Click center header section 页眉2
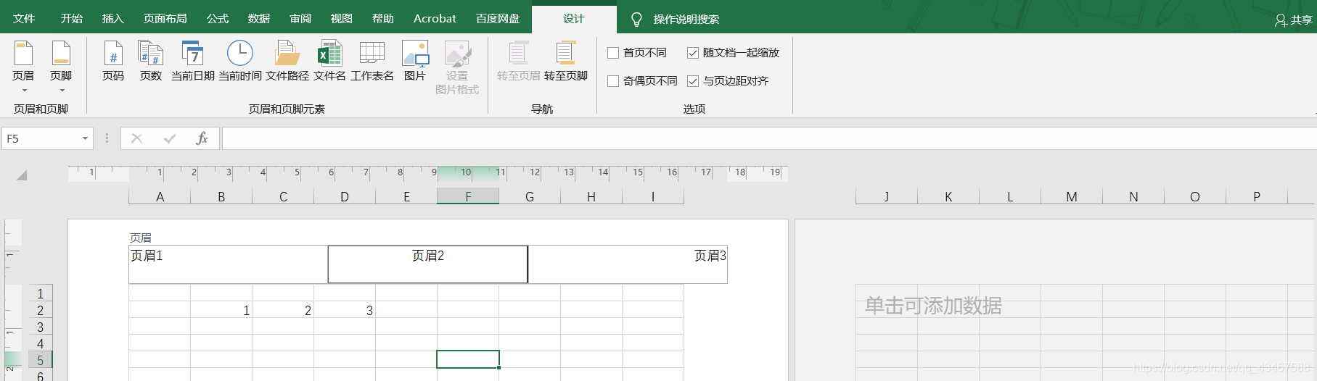This screenshot has width=1317, height=381. pyautogui.click(x=427, y=264)
